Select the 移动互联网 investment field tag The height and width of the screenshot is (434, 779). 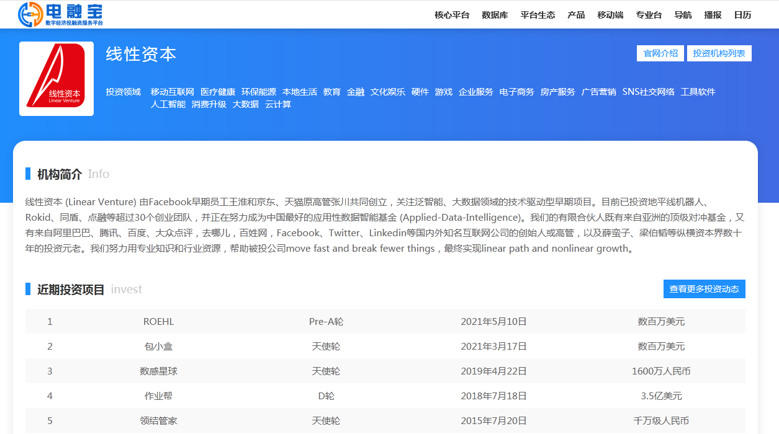173,92
